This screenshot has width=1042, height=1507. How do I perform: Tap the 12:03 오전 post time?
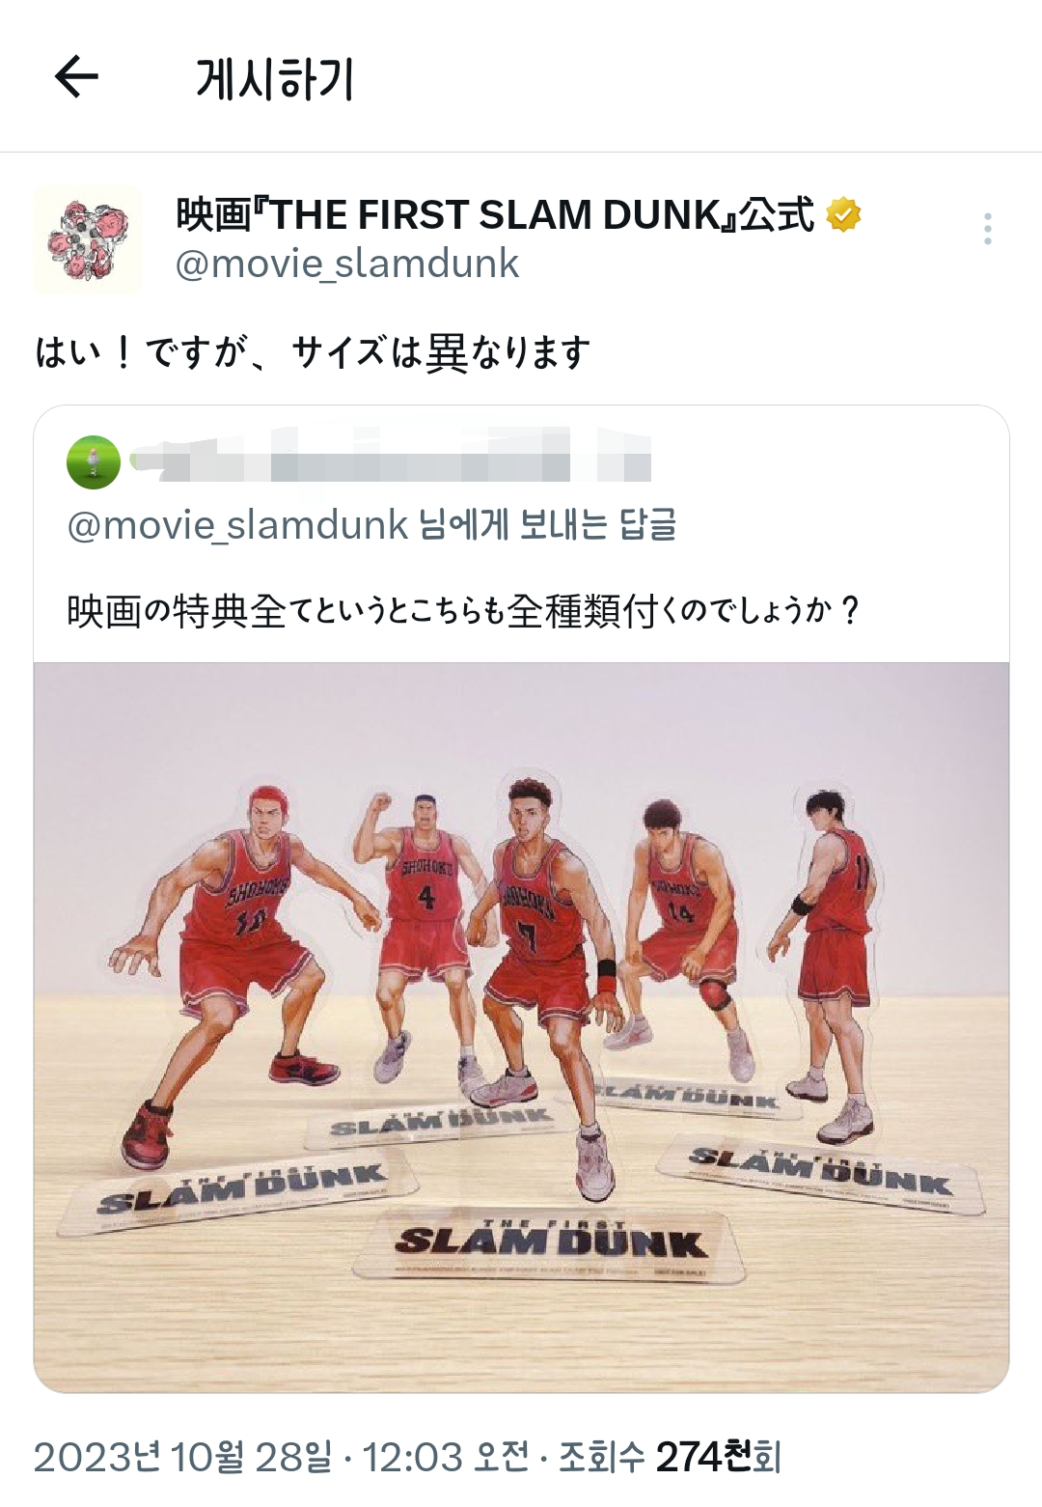tap(446, 1456)
